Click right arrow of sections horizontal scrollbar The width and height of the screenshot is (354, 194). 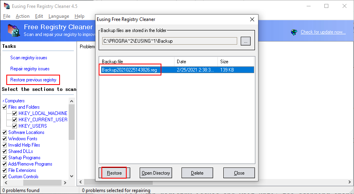coord(65,183)
